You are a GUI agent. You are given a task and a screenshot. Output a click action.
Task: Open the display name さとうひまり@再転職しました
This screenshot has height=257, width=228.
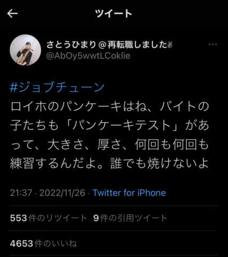[109, 44]
